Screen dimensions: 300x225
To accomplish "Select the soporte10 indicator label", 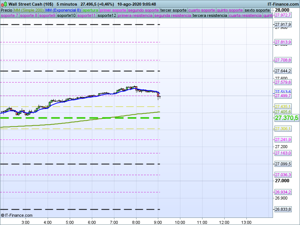I will click(x=67, y=16).
